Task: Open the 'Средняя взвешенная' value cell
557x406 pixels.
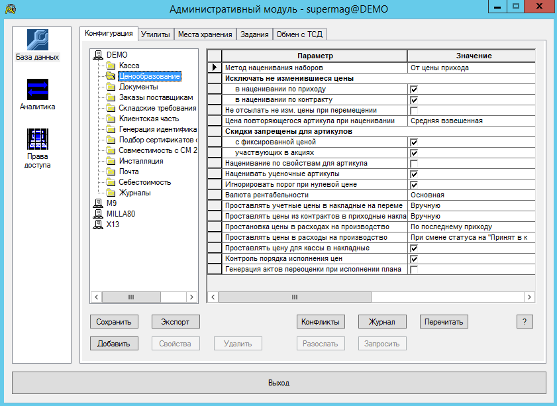Action: 472,121
